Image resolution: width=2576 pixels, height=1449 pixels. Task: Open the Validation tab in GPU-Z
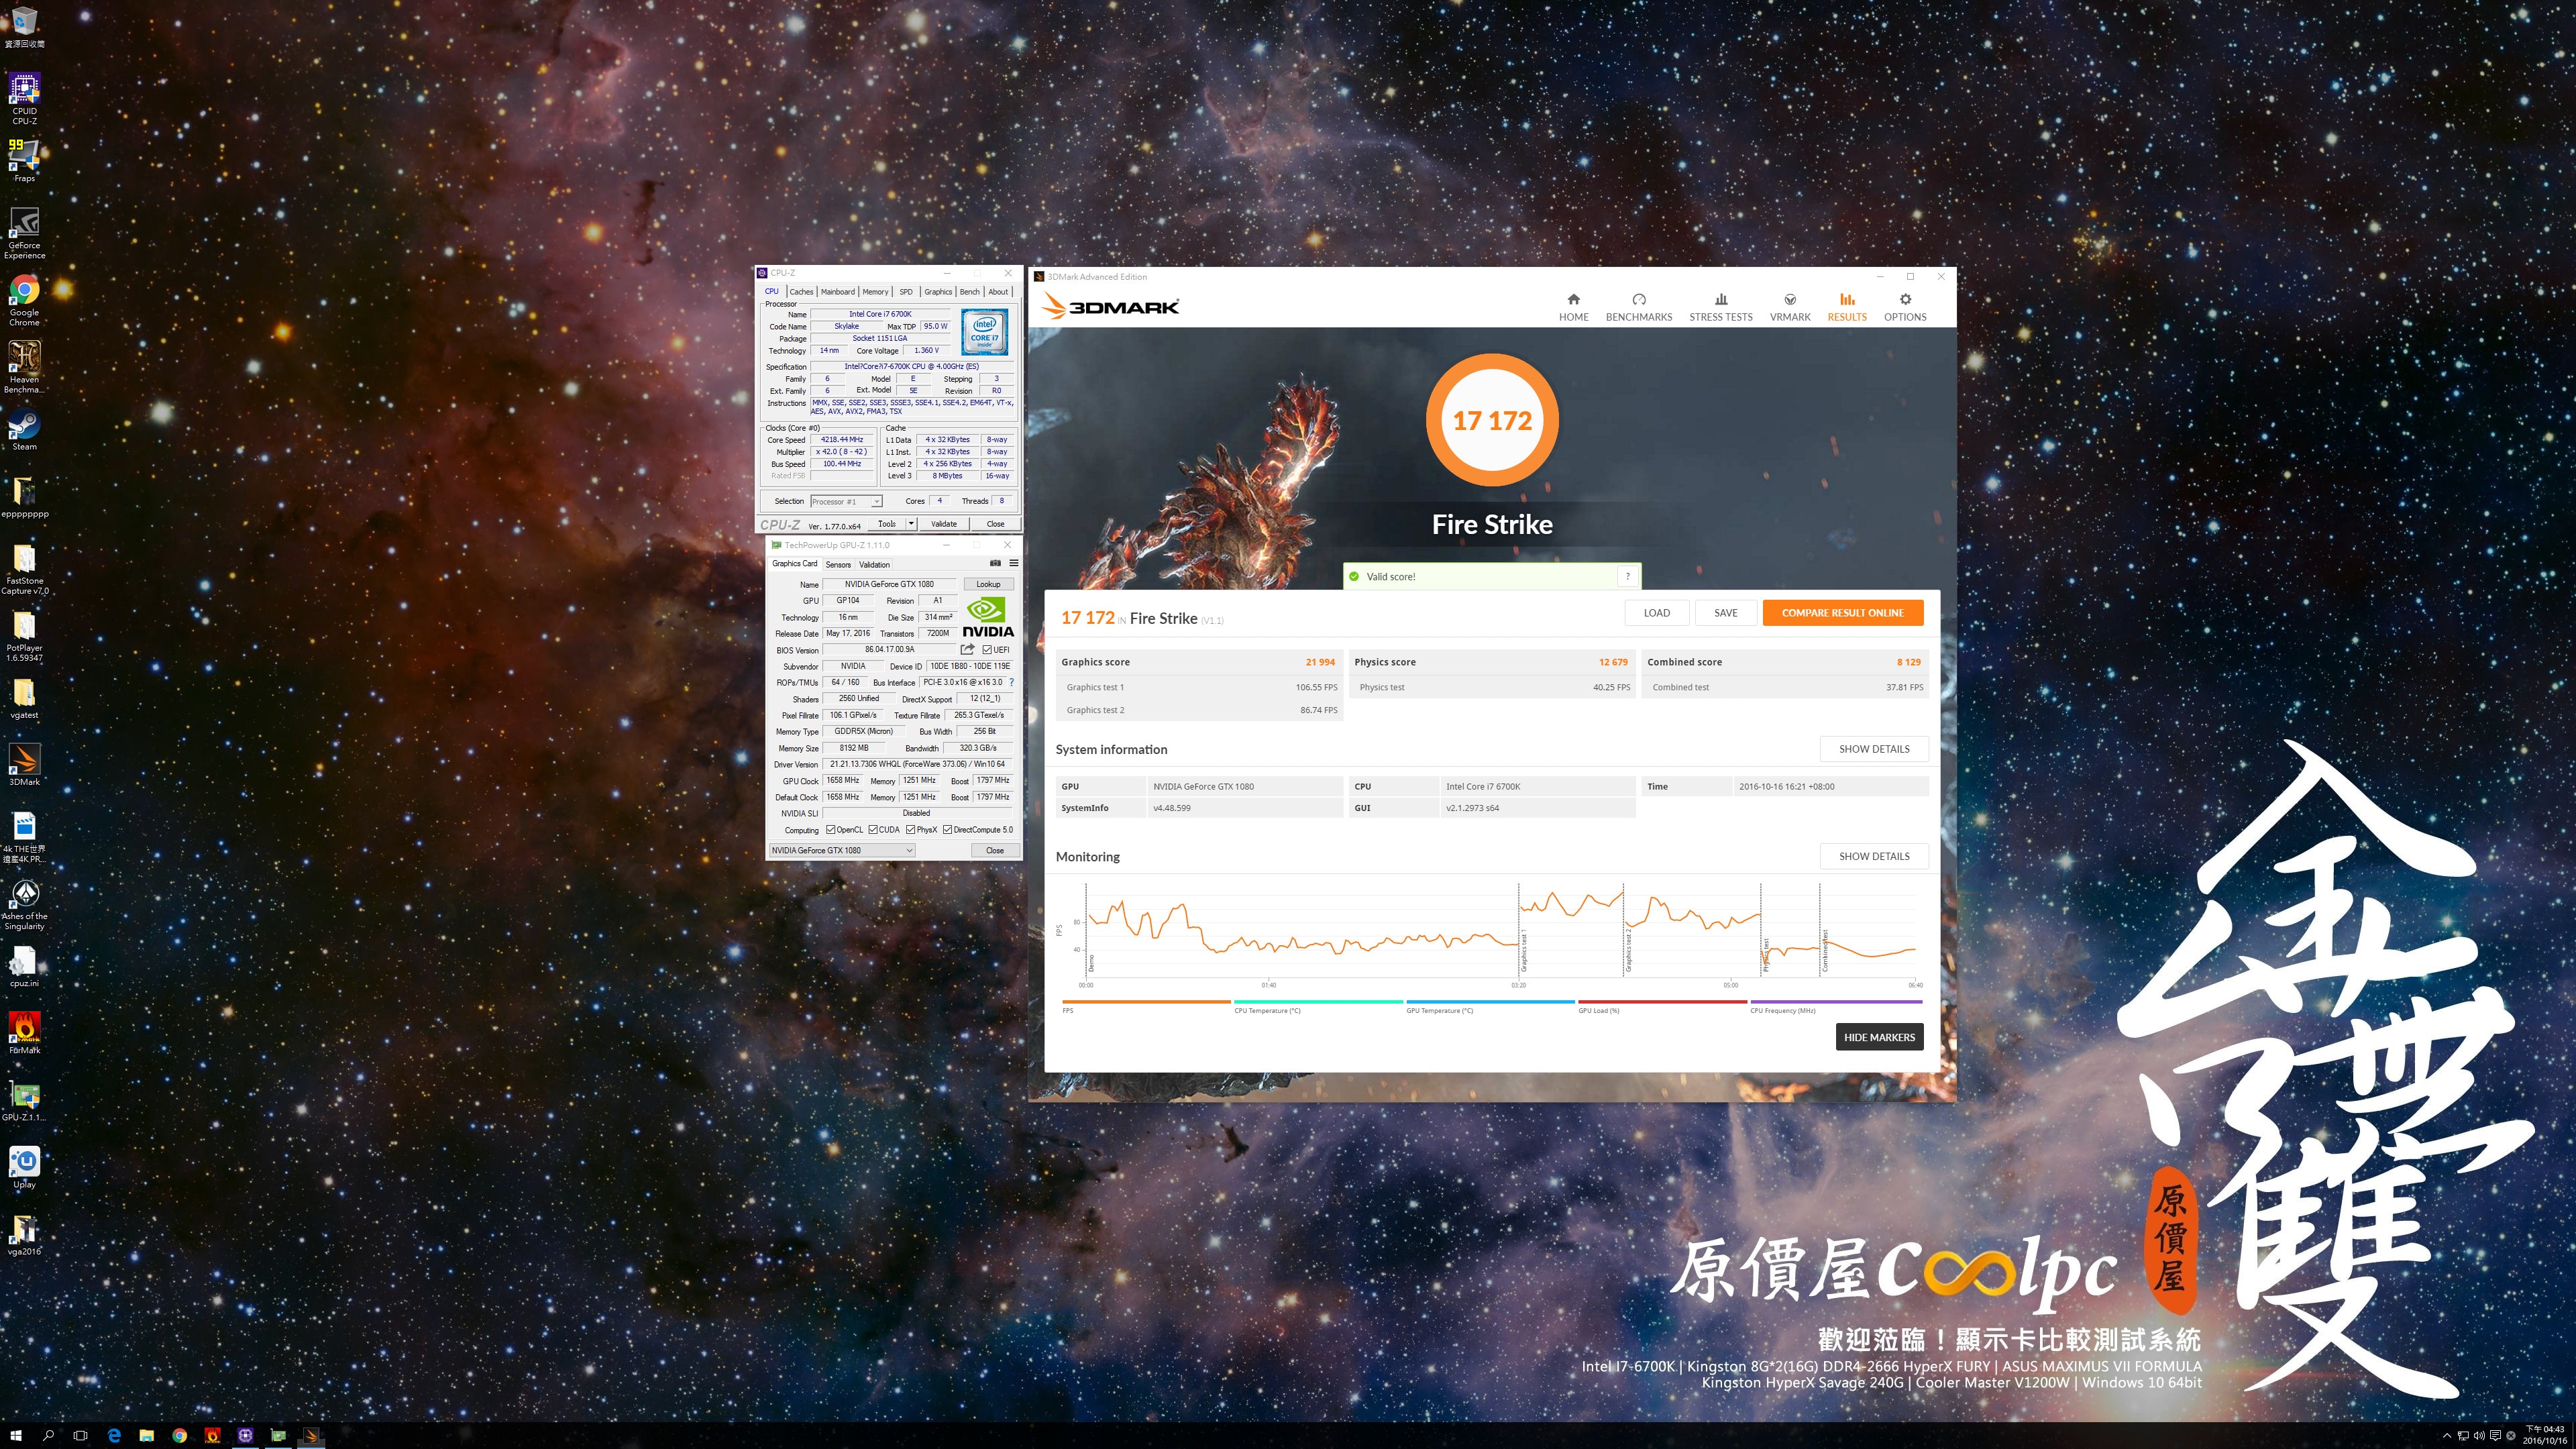tap(874, 564)
